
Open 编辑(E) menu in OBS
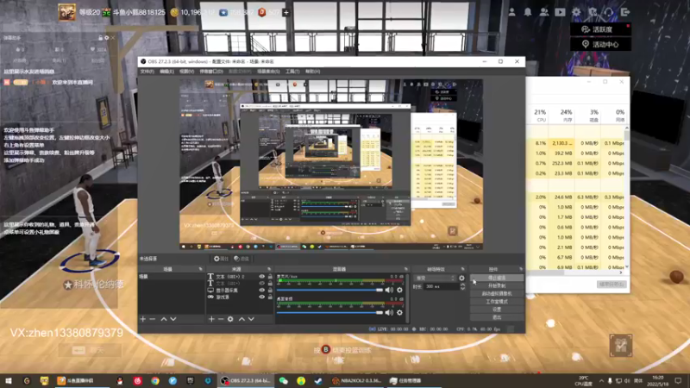click(166, 72)
